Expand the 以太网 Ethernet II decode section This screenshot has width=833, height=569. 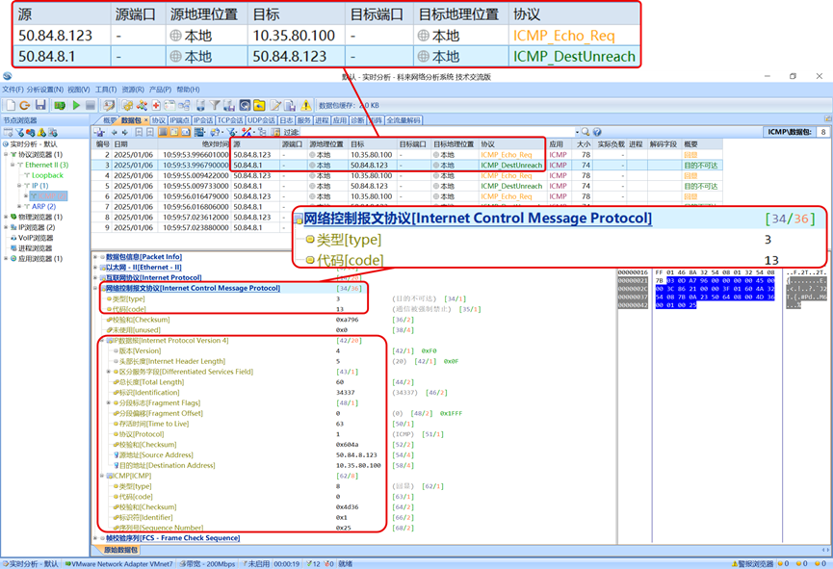pos(95,267)
